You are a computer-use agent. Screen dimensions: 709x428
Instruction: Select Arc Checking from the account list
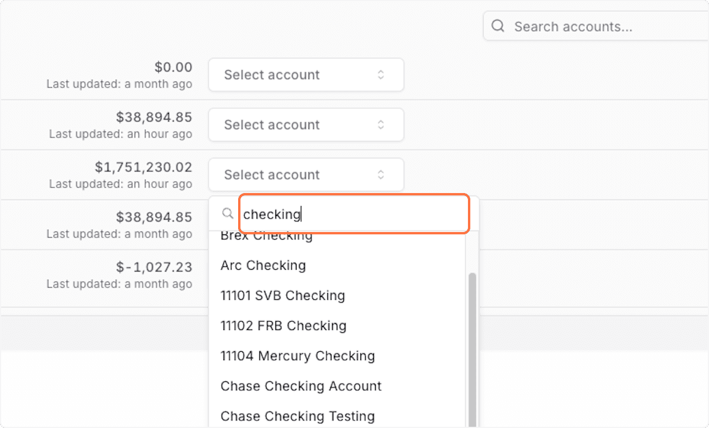263,266
